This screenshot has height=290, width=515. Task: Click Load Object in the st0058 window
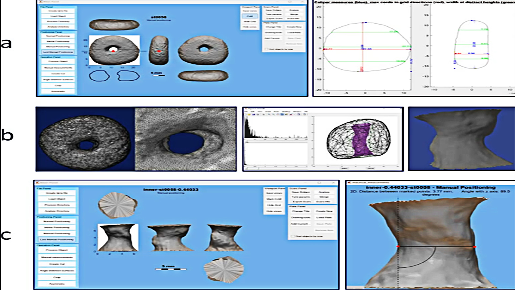(58, 16)
